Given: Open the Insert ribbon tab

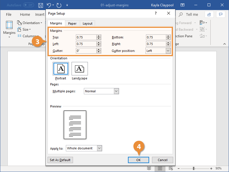Looking at the screenshot, I should pyautogui.click(x=40, y=15).
